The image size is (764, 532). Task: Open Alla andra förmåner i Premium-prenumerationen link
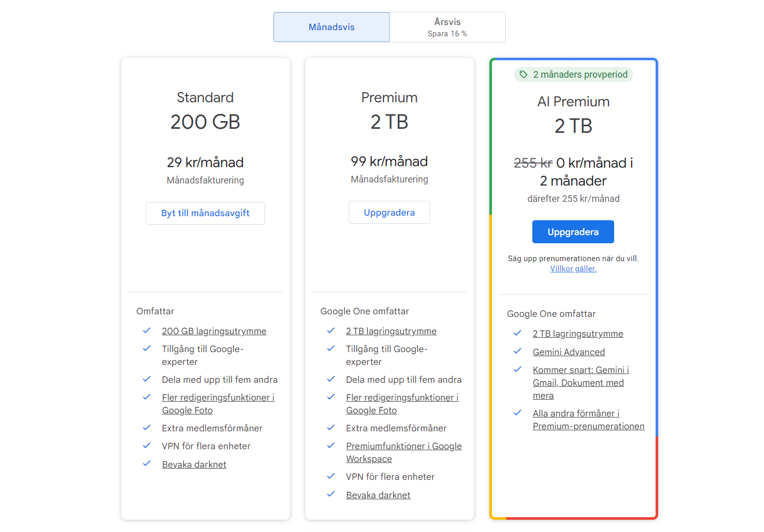pyautogui.click(x=589, y=420)
